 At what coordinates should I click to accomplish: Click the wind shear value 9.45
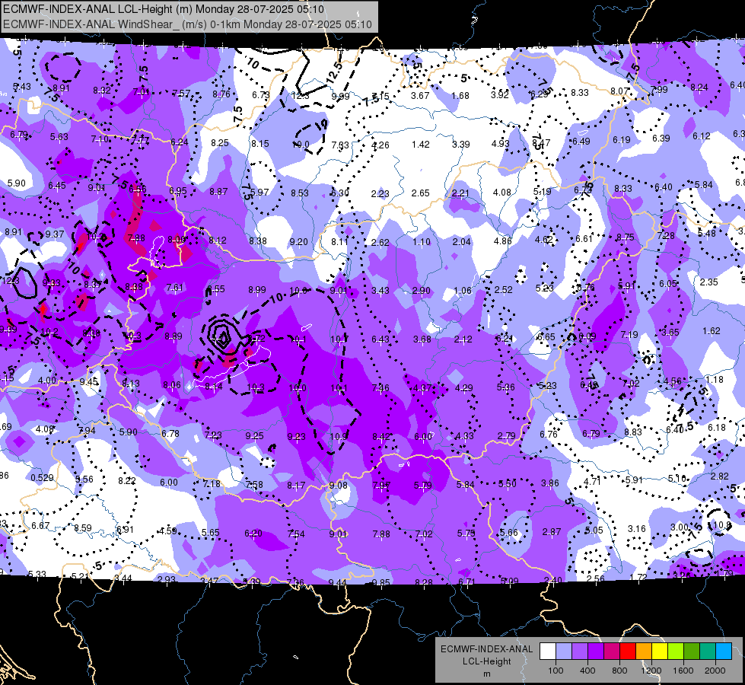(89, 382)
